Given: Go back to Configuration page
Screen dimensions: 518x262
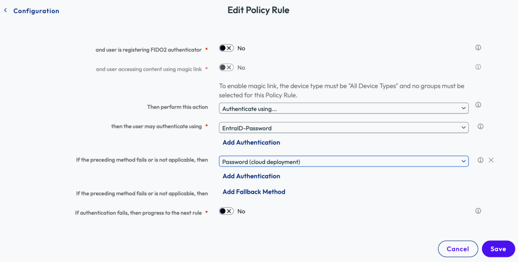Looking at the screenshot, I should [36, 11].
